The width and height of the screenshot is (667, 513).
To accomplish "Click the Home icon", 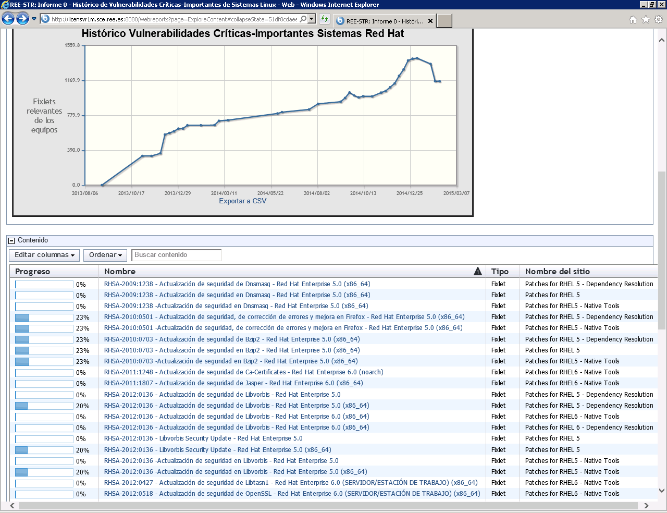I will [633, 20].
